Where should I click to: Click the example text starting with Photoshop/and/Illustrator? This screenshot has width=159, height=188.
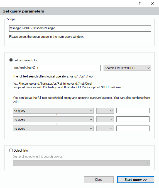pyautogui.click(x=52, y=84)
